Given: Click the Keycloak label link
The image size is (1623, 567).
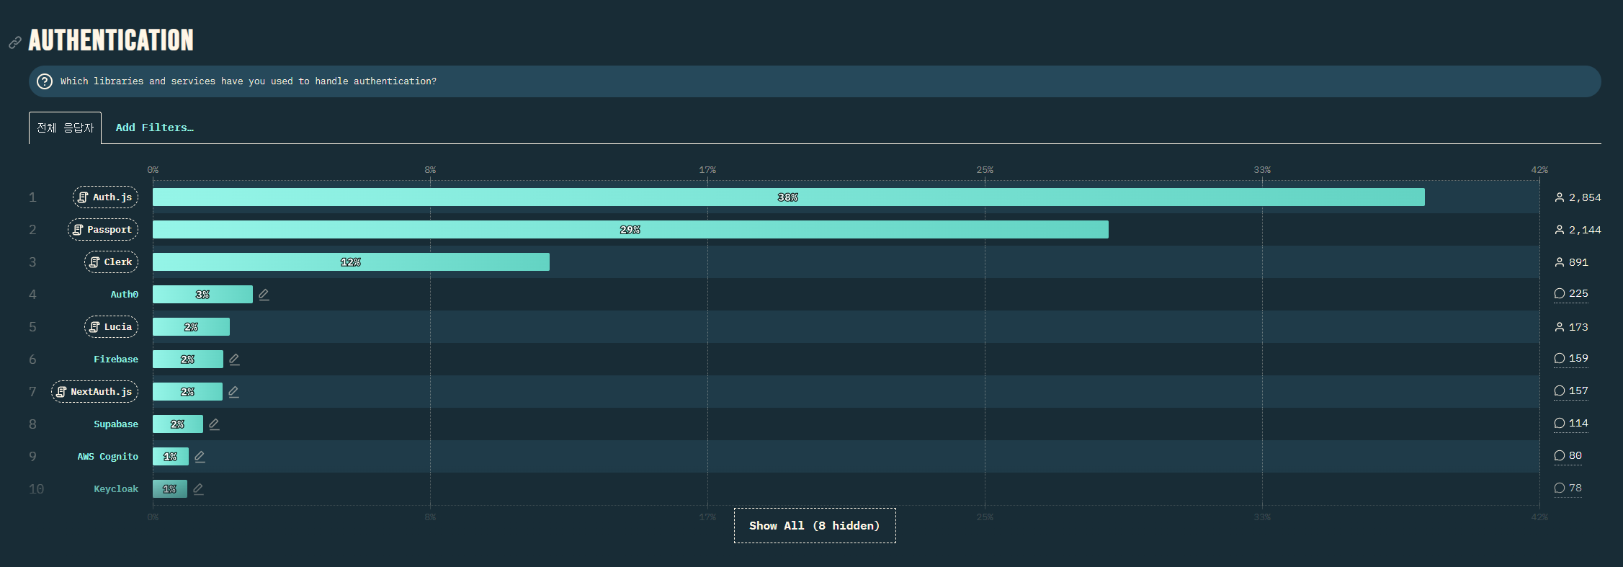Looking at the screenshot, I should [116, 489].
